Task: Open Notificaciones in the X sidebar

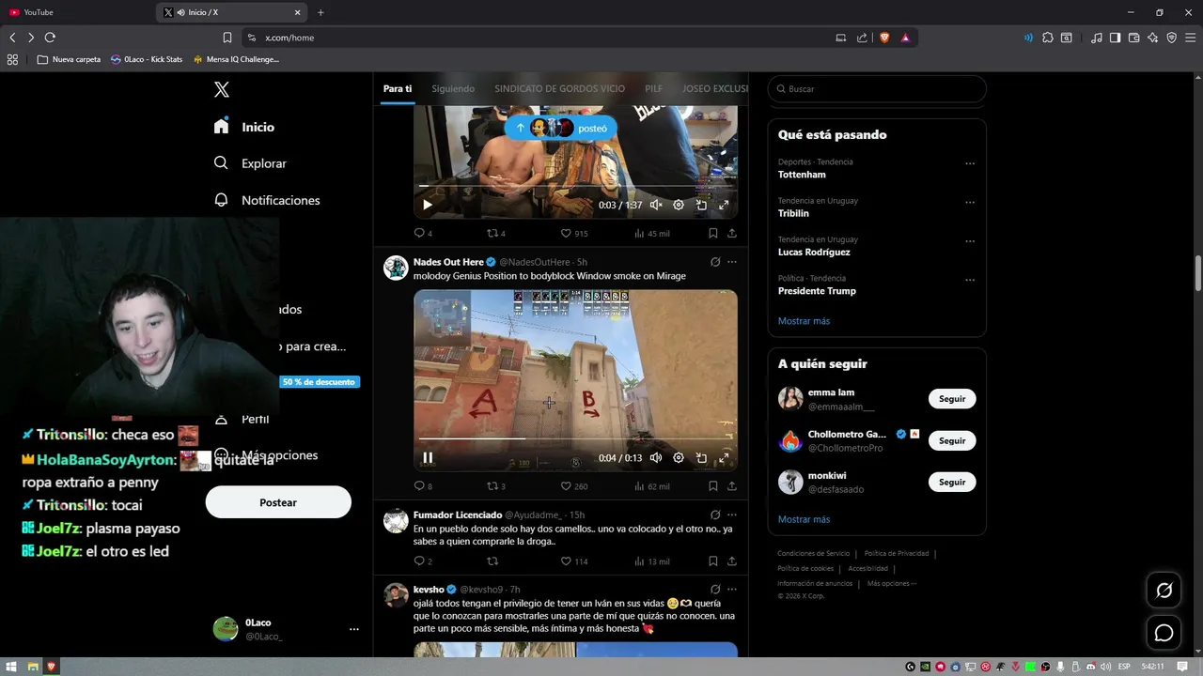Action: click(267, 200)
